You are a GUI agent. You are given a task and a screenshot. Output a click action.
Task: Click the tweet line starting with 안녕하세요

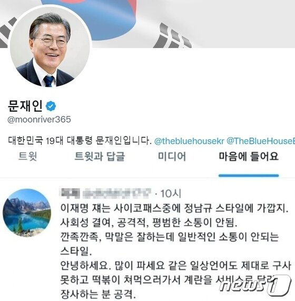(x=176, y=266)
